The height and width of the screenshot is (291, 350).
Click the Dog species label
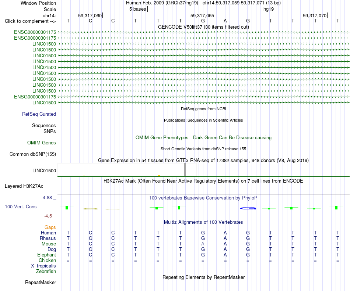[x=52, y=249]
